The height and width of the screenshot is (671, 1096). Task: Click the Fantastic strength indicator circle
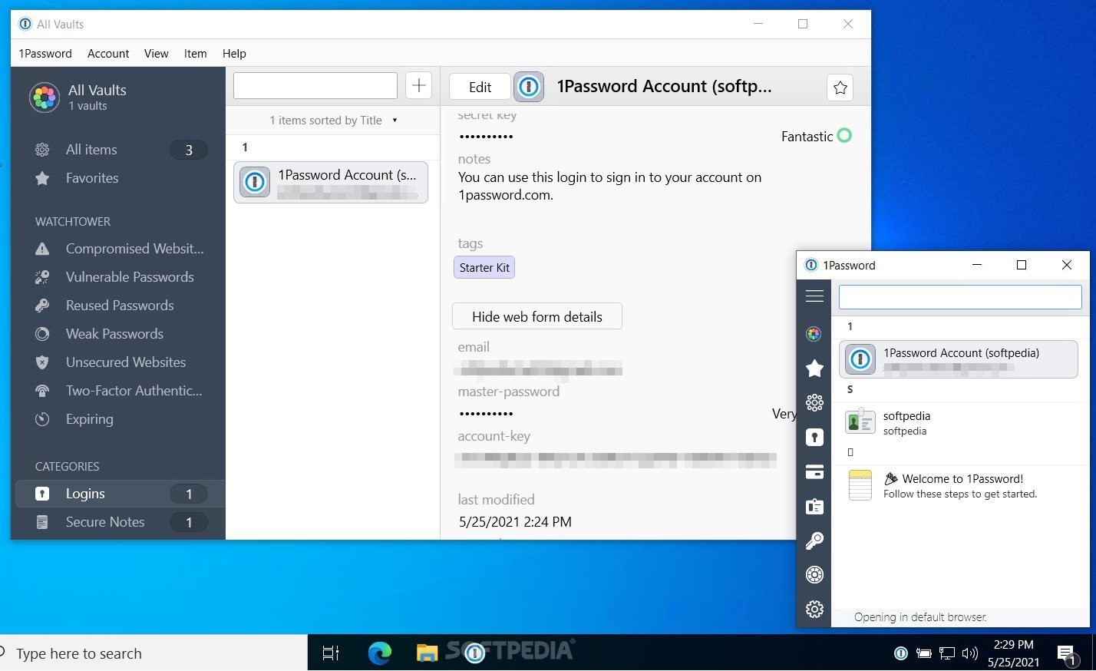pos(844,136)
